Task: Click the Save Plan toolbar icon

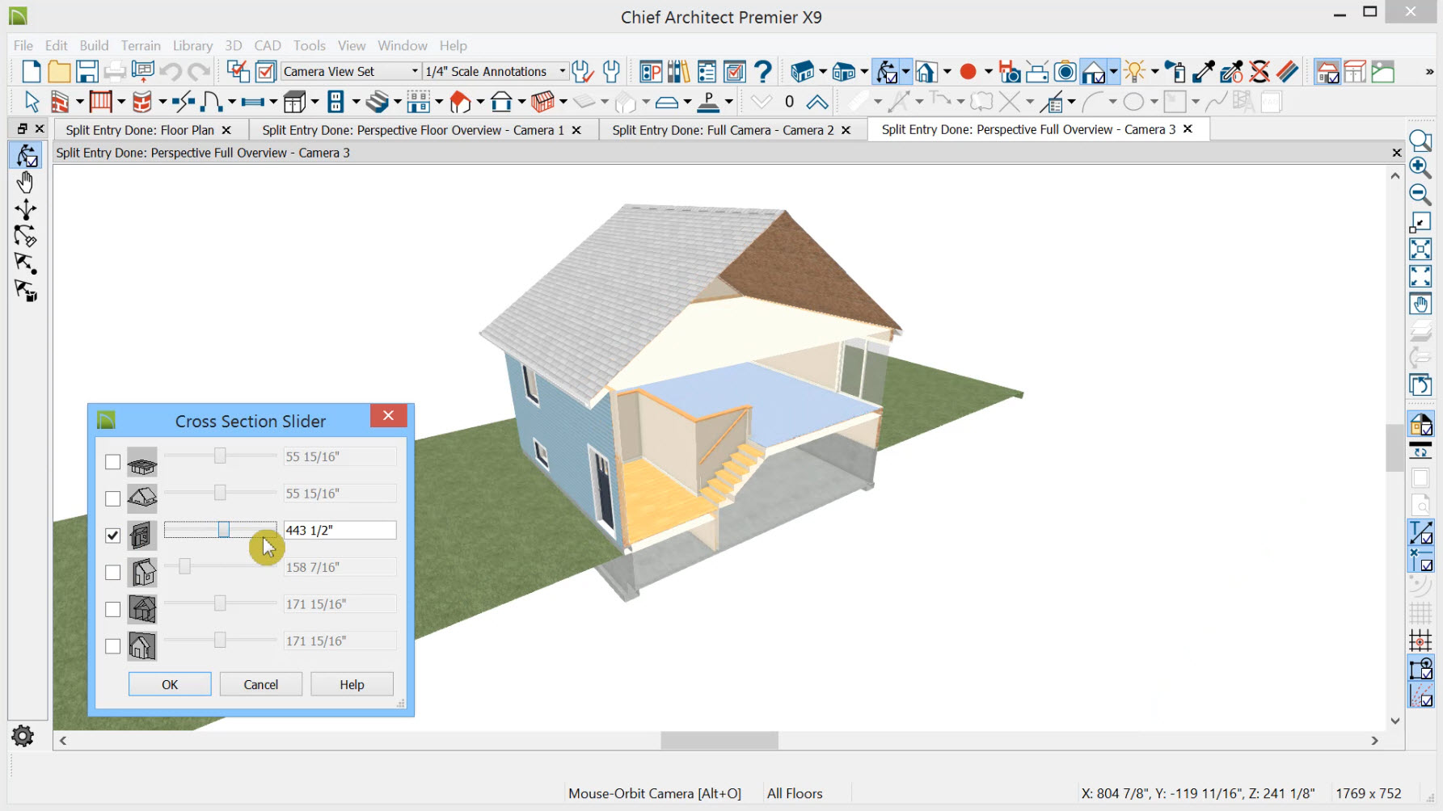Action: 86,72
